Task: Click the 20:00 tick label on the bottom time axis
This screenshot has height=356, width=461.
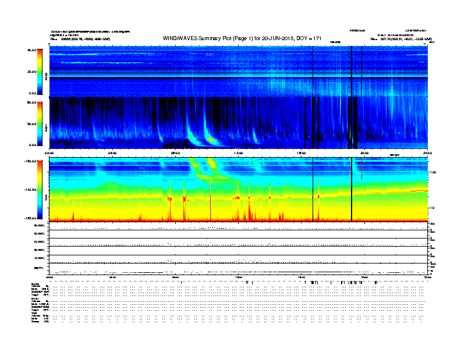Action: [x=364, y=277]
